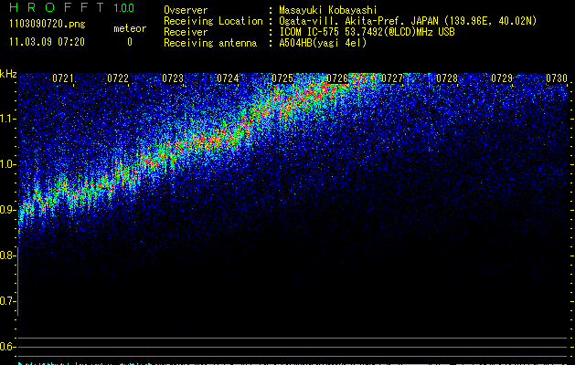Click the 'Ovserver' label

186,10
